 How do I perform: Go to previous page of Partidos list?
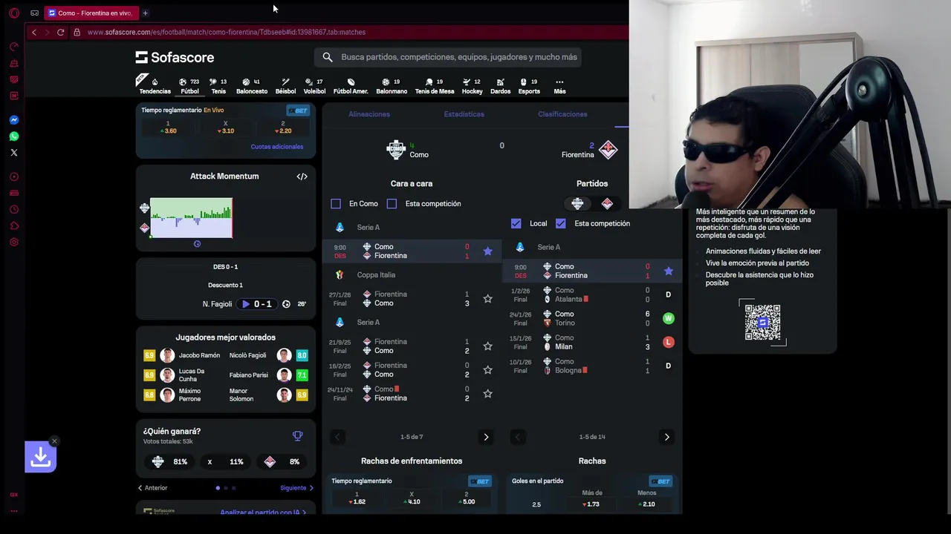coord(518,437)
